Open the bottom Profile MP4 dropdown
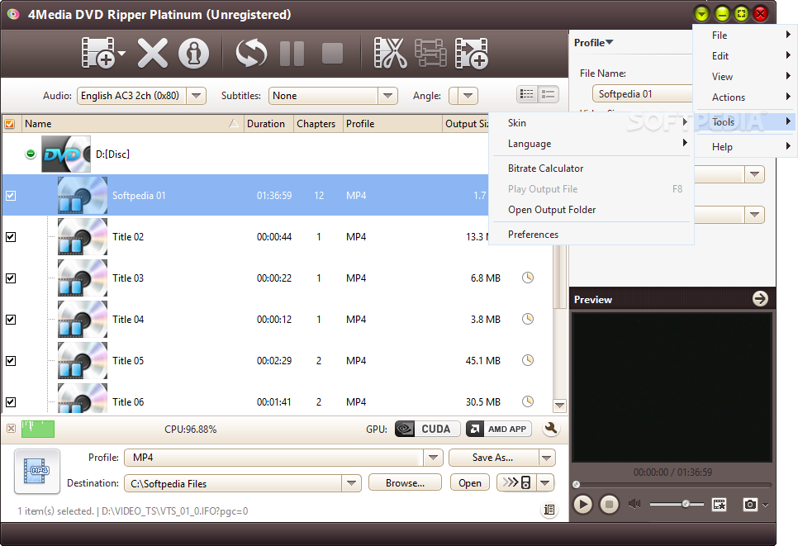The width and height of the screenshot is (798, 546). [433, 458]
